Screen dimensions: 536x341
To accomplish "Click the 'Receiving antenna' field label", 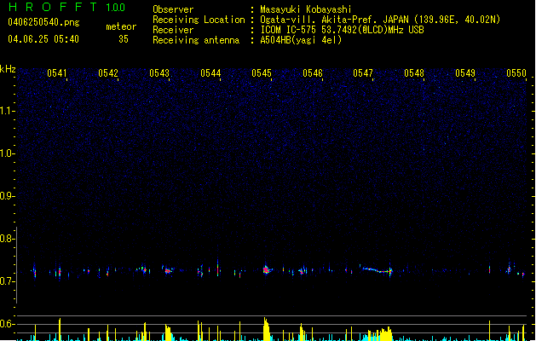I will click(196, 40).
